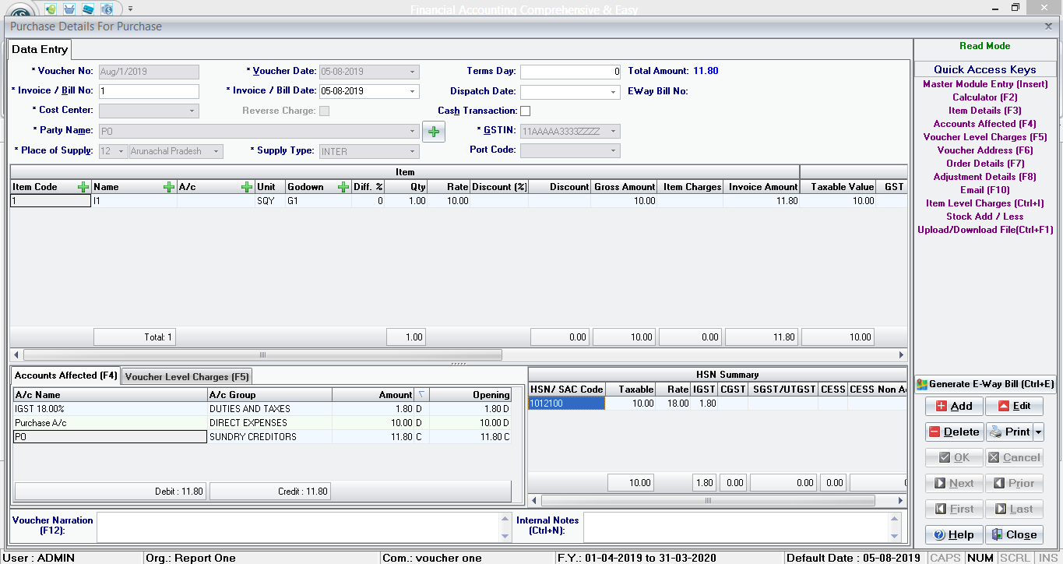Image resolution: width=1063 pixels, height=564 pixels.
Task: Click the application logo menu button
Action: click(21, 9)
